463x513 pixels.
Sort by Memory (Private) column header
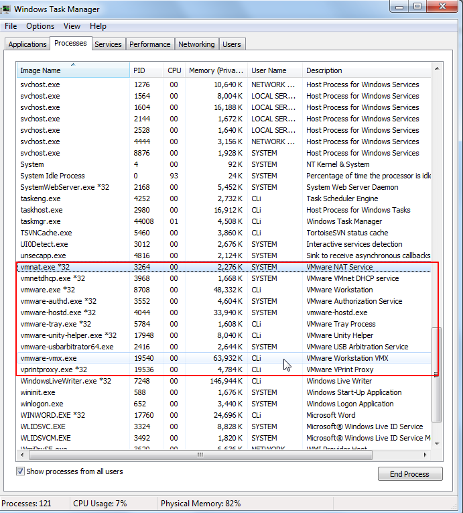point(216,70)
